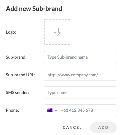
Task: Click the "Type name" placeholder text
Action: click(57, 93)
